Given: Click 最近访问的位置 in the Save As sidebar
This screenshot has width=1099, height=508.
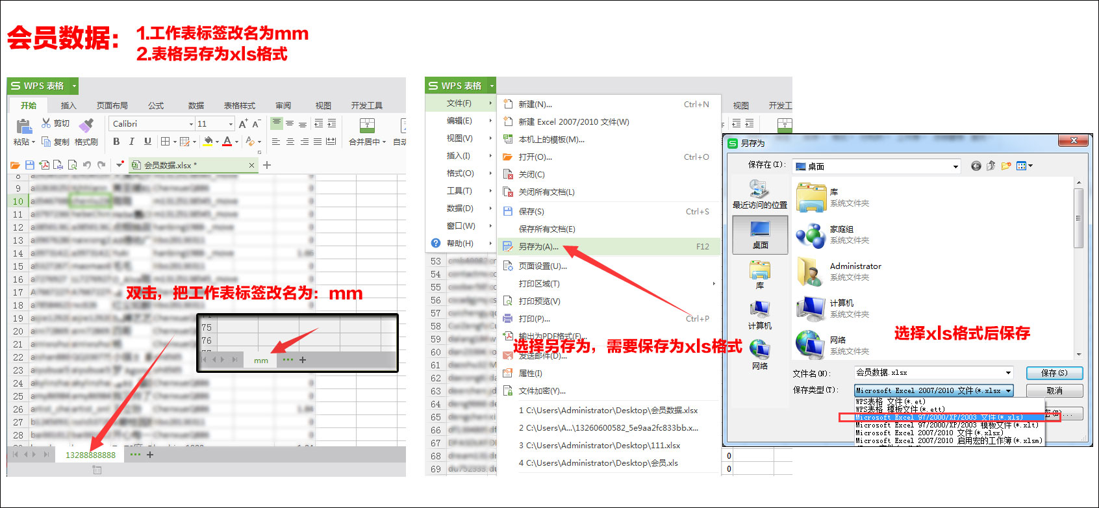Looking at the screenshot, I should point(759,194).
